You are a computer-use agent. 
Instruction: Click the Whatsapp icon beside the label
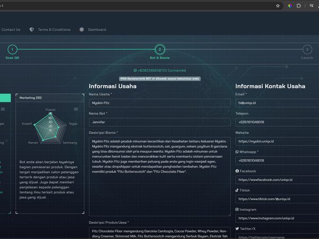pyautogui.click(x=237, y=152)
